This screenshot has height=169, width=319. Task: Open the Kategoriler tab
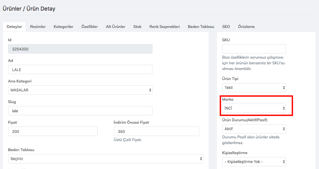coord(63,27)
